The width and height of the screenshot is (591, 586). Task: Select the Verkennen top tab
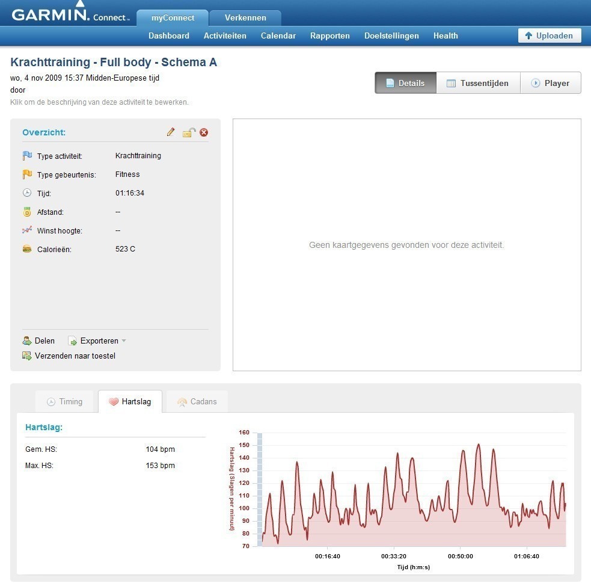point(245,17)
